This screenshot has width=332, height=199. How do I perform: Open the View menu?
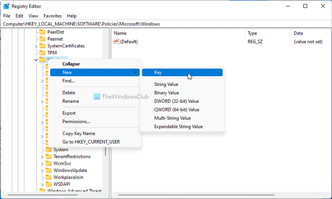(34, 16)
